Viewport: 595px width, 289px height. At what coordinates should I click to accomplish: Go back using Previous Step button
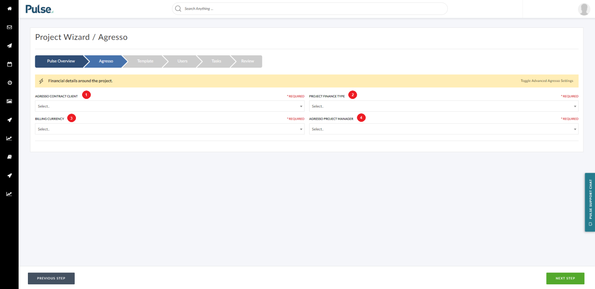click(51, 278)
